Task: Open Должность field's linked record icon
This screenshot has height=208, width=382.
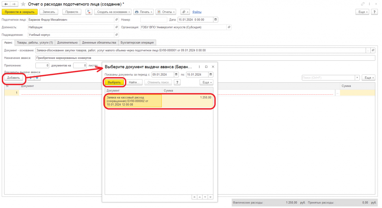Action: click(x=116, y=27)
